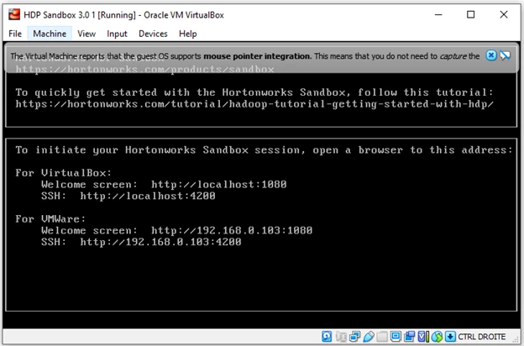Click the display monitor status icon
Image resolution: width=524 pixels, height=346 pixels.
click(x=396, y=336)
